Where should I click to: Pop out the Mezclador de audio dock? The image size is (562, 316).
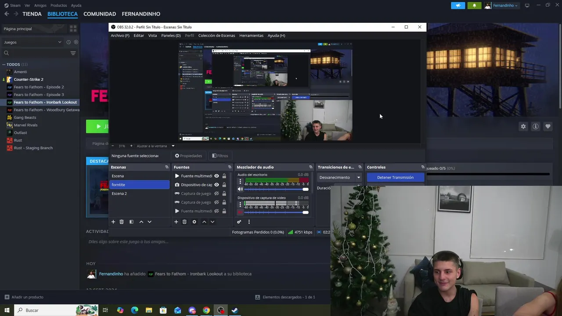(311, 167)
